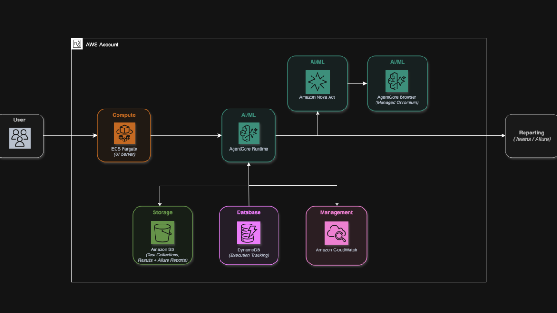Click the '(UI Server)' caption
557x313 pixels.
click(124, 154)
